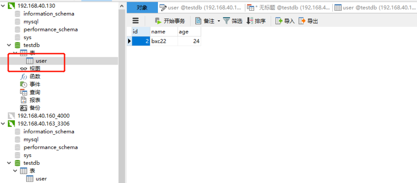The width and height of the screenshot is (417, 183).
Task: Select 查询 label under testdb
Action: 35,93
